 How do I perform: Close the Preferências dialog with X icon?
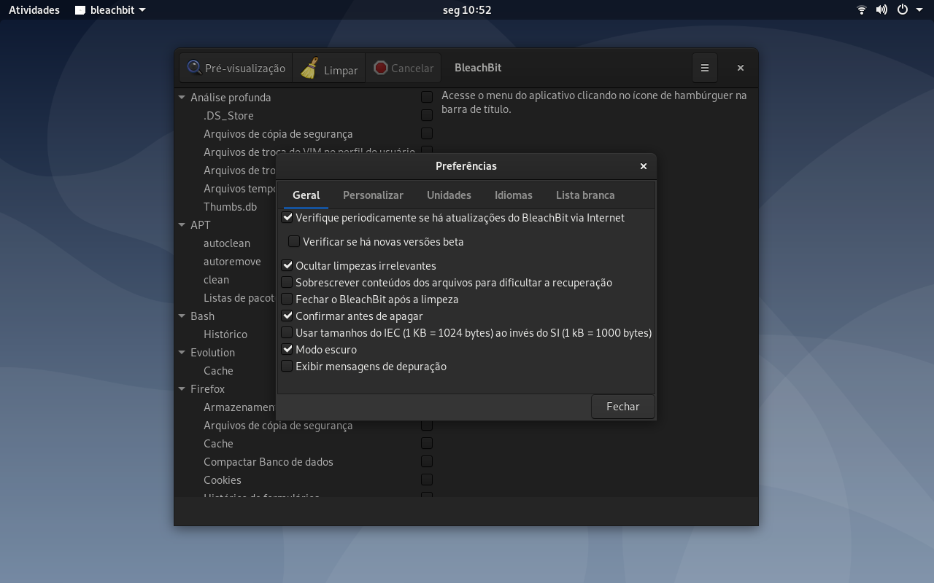(644, 166)
